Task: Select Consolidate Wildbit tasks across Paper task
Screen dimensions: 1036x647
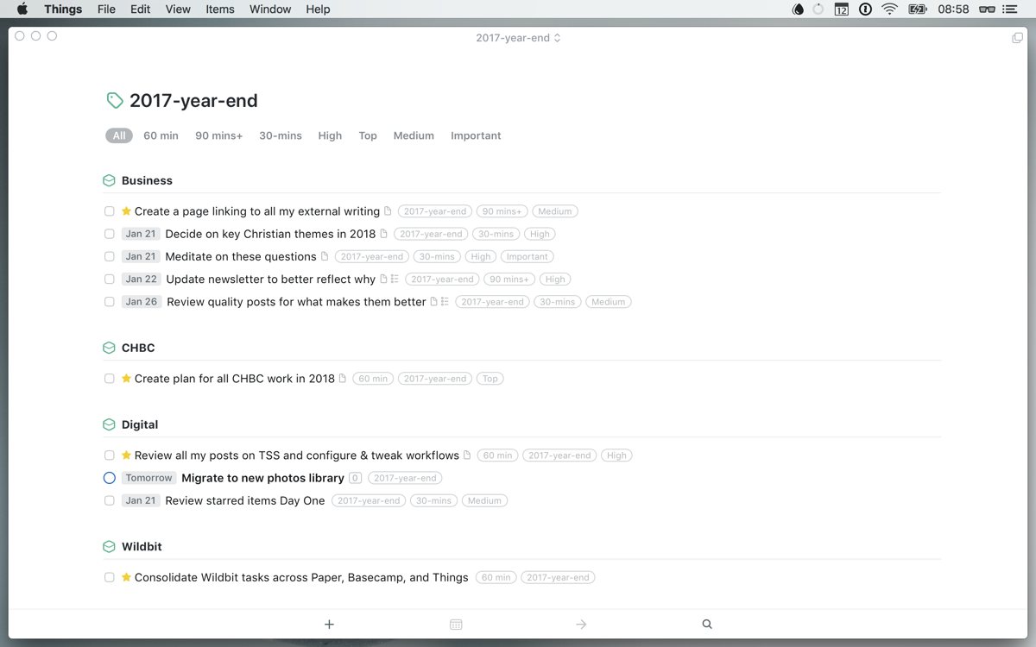Action: coord(301,577)
